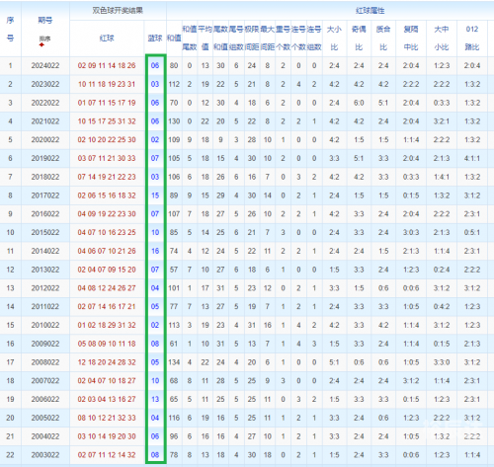Click blue ball 15 in row 2017022
Image resolution: width=494 pixels, height=467 pixels.
(155, 195)
